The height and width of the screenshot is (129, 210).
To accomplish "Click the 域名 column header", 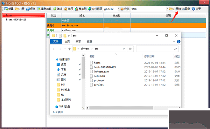I will [82, 16].
